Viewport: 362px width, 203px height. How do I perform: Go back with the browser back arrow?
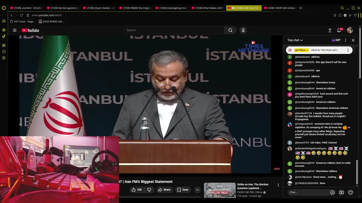(11, 15)
